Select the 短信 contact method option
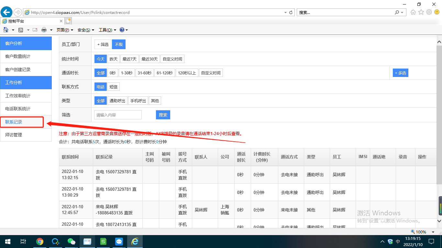The height and width of the screenshot is (248, 442). point(113,87)
